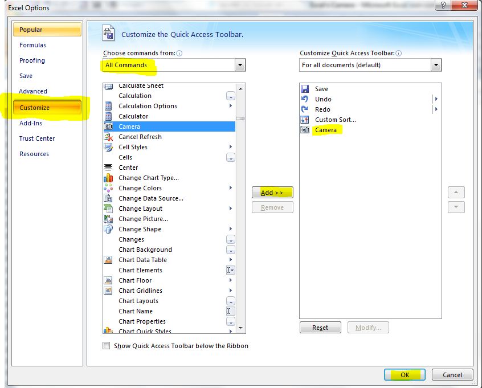This screenshot has height=388, width=482.
Task: Open the Popular options page
Action: point(47,30)
